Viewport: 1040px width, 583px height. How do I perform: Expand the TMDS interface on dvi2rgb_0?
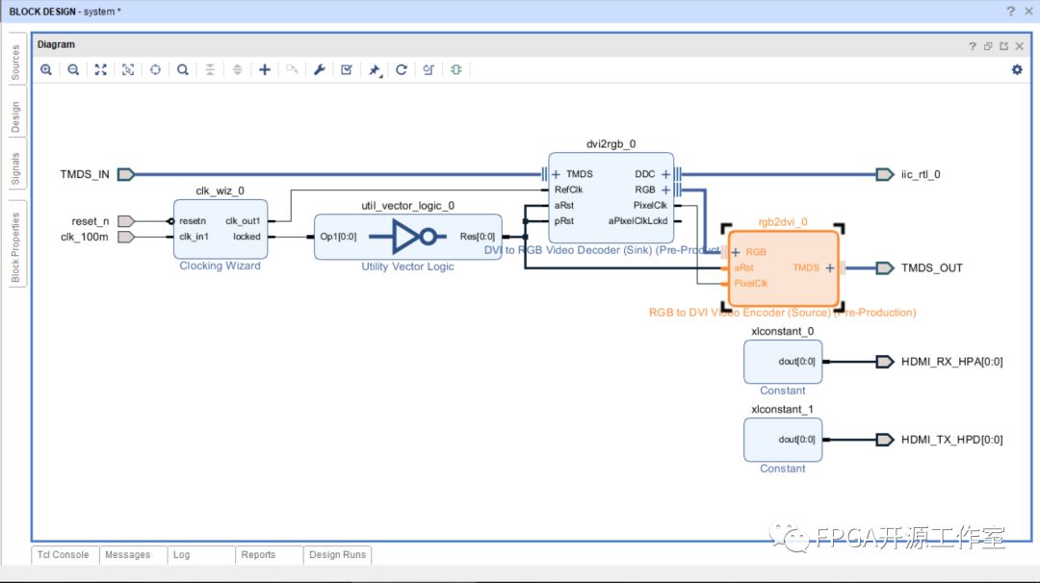click(557, 174)
